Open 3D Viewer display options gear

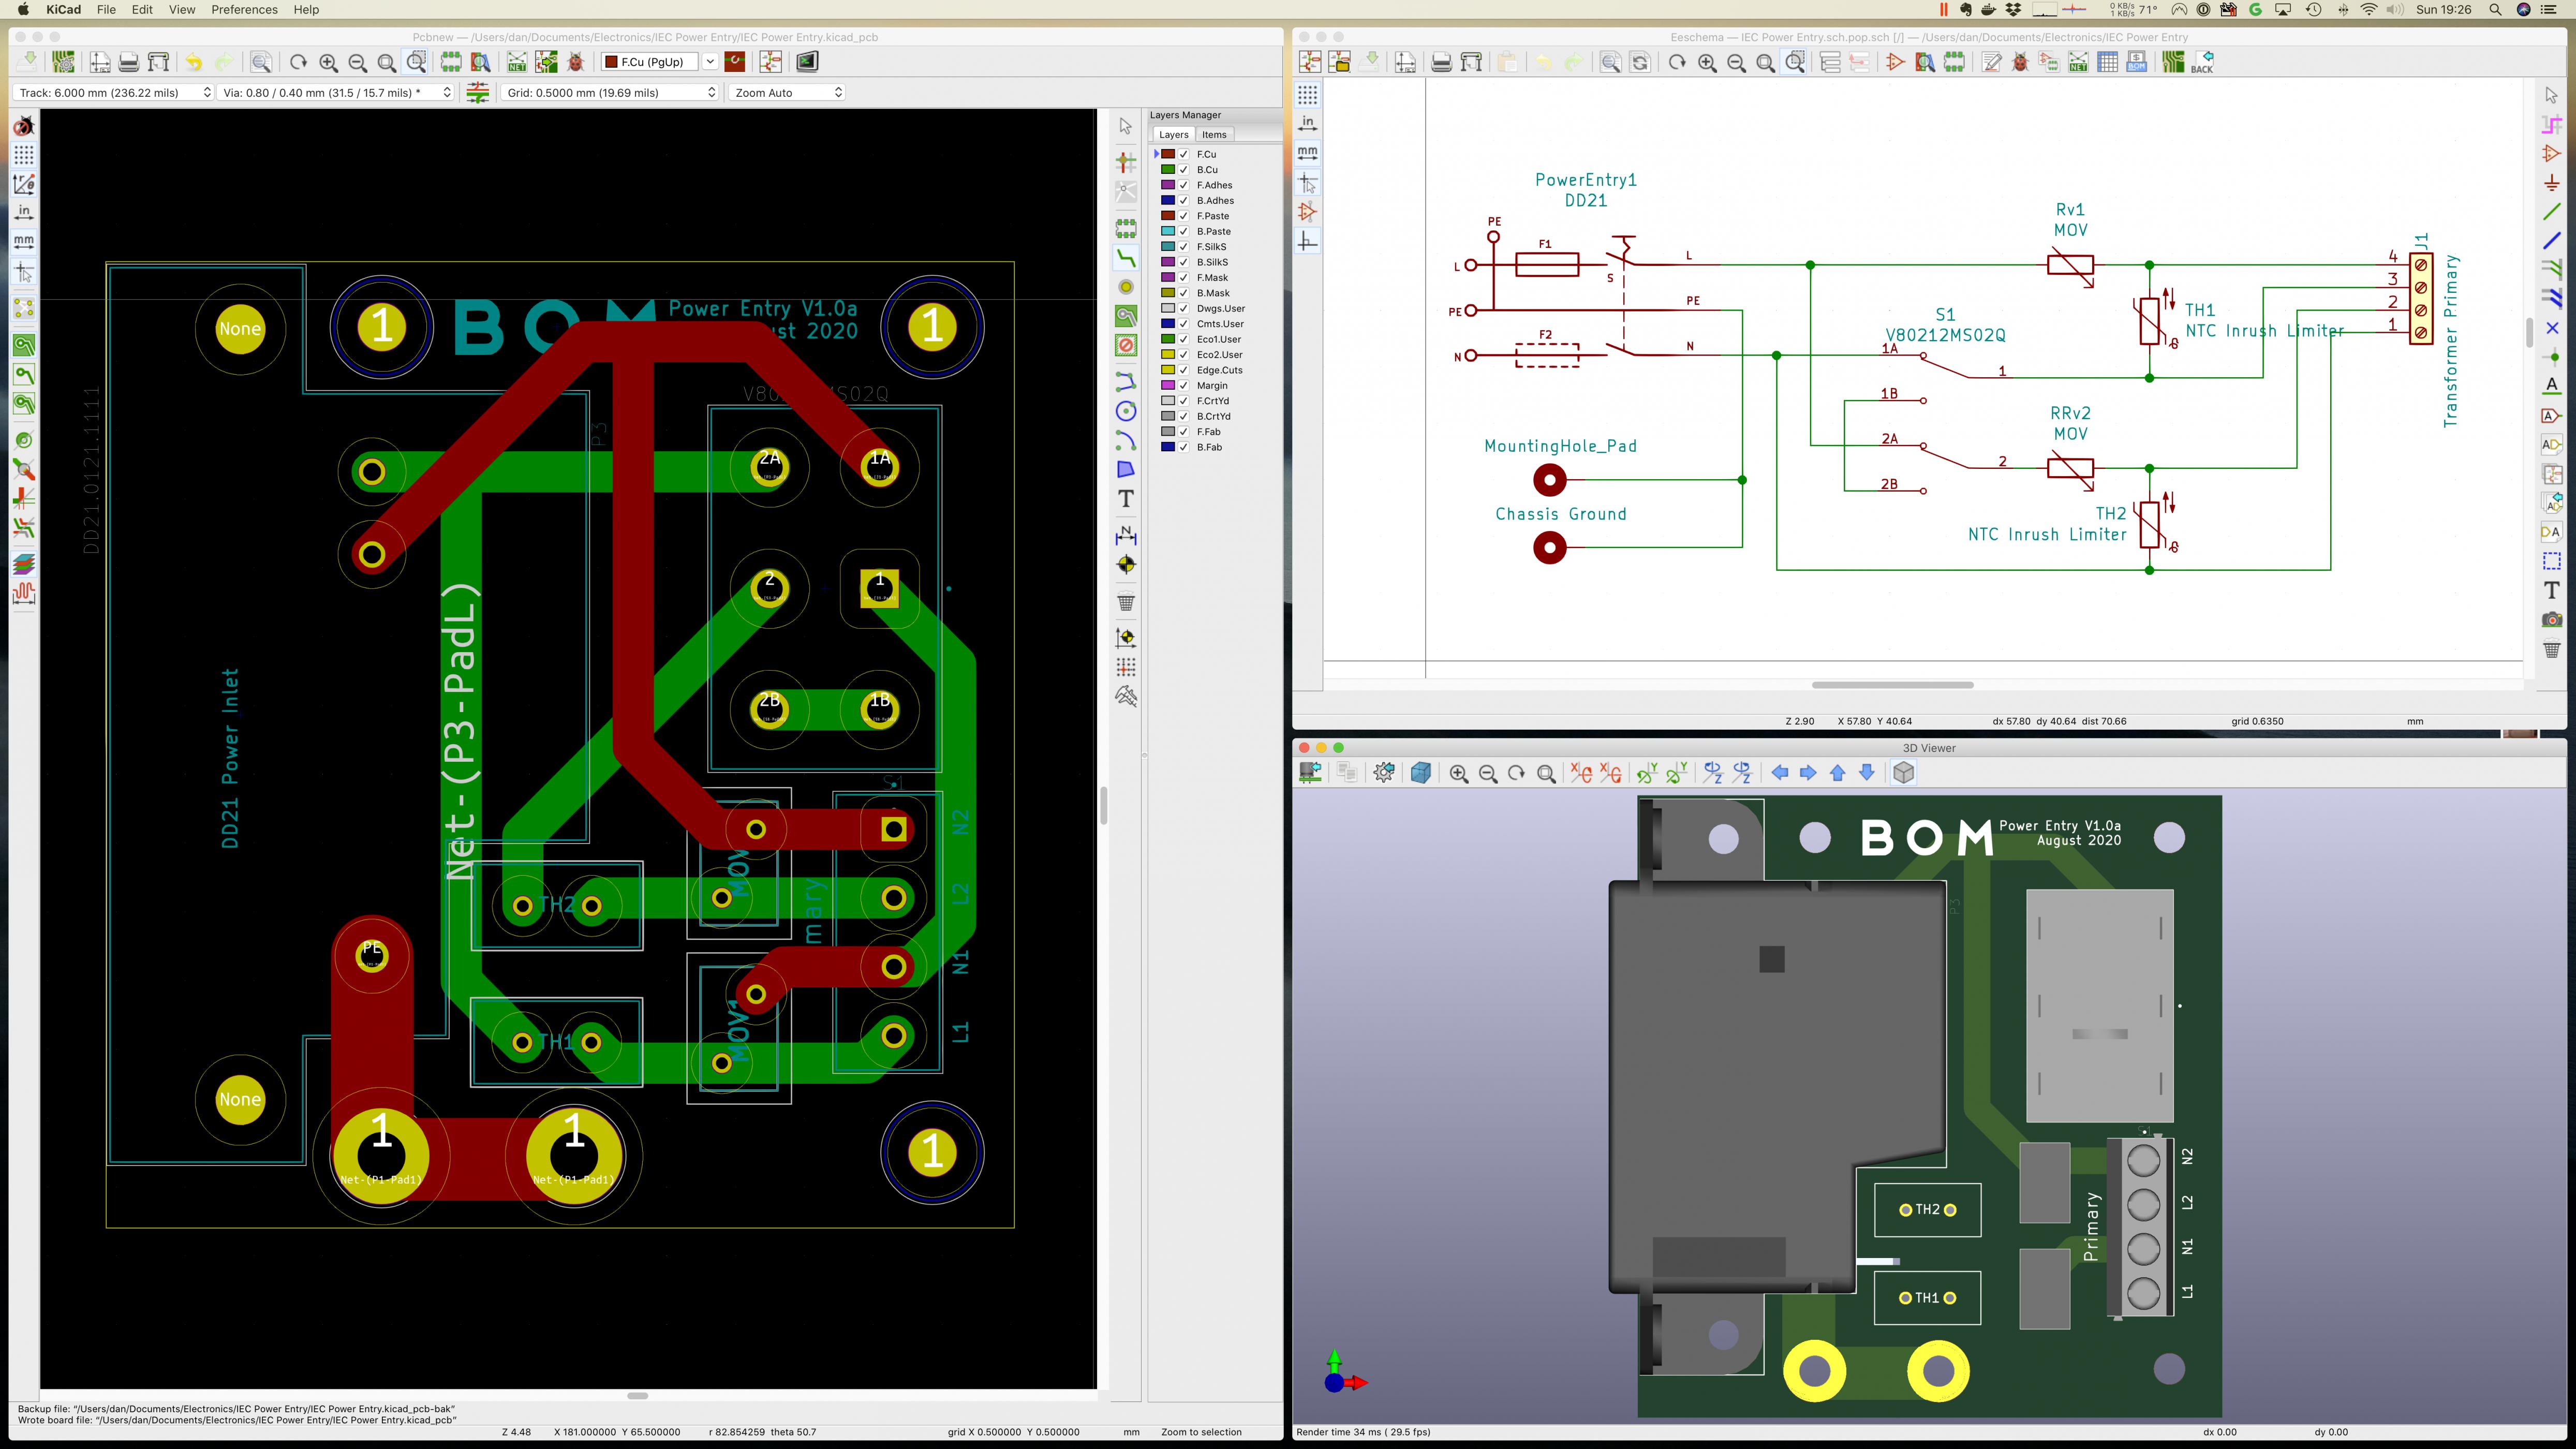(x=1384, y=773)
